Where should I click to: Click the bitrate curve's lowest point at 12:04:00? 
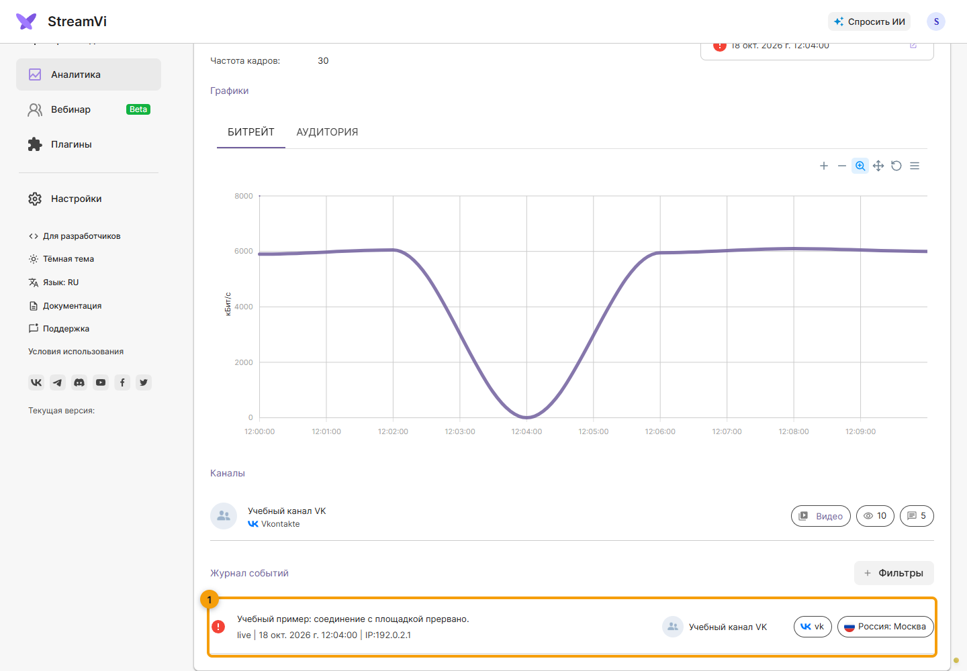coord(526,417)
